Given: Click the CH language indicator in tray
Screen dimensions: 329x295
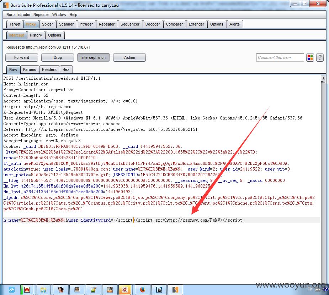Looking at the screenshot, I should (x=310, y=289).
